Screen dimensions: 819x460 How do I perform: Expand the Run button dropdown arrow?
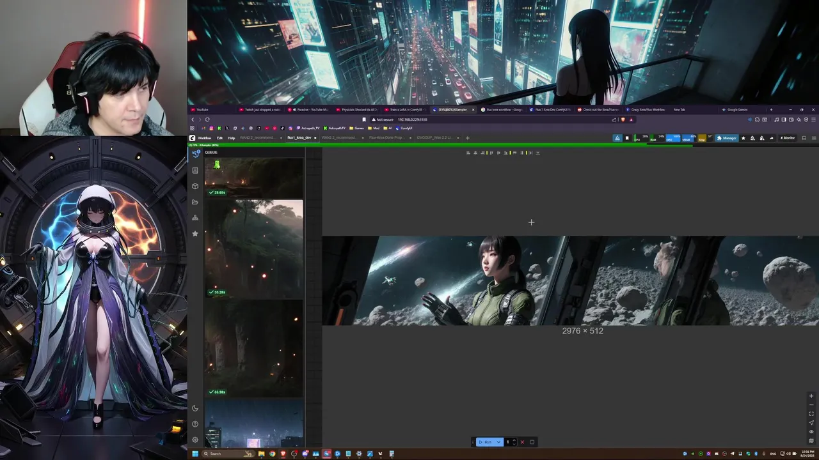click(x=498, y=442)
